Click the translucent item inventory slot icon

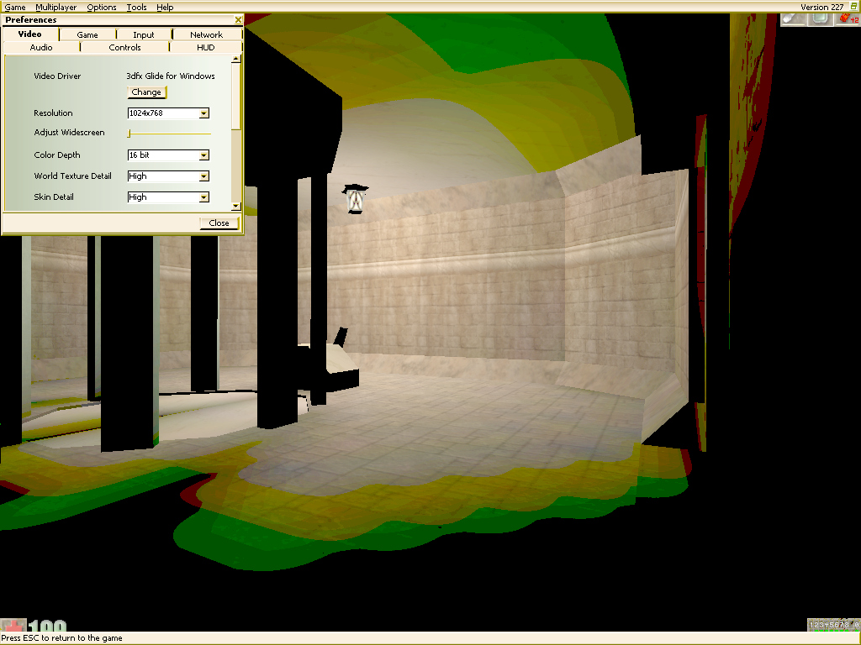tap(821, 18)
